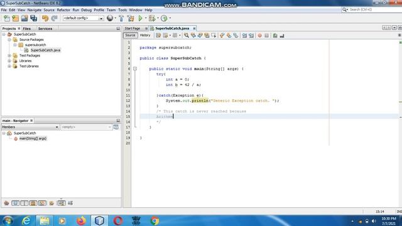This screenshot has height=226, width=402.
Task: Collapse the main method code fold
Action: point(135,68)
